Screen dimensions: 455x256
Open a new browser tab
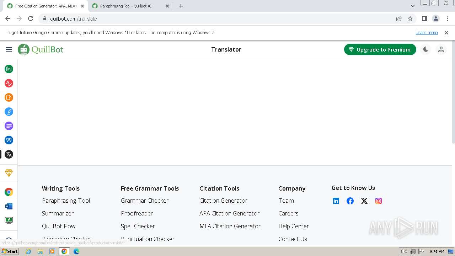tap(181, 6)
